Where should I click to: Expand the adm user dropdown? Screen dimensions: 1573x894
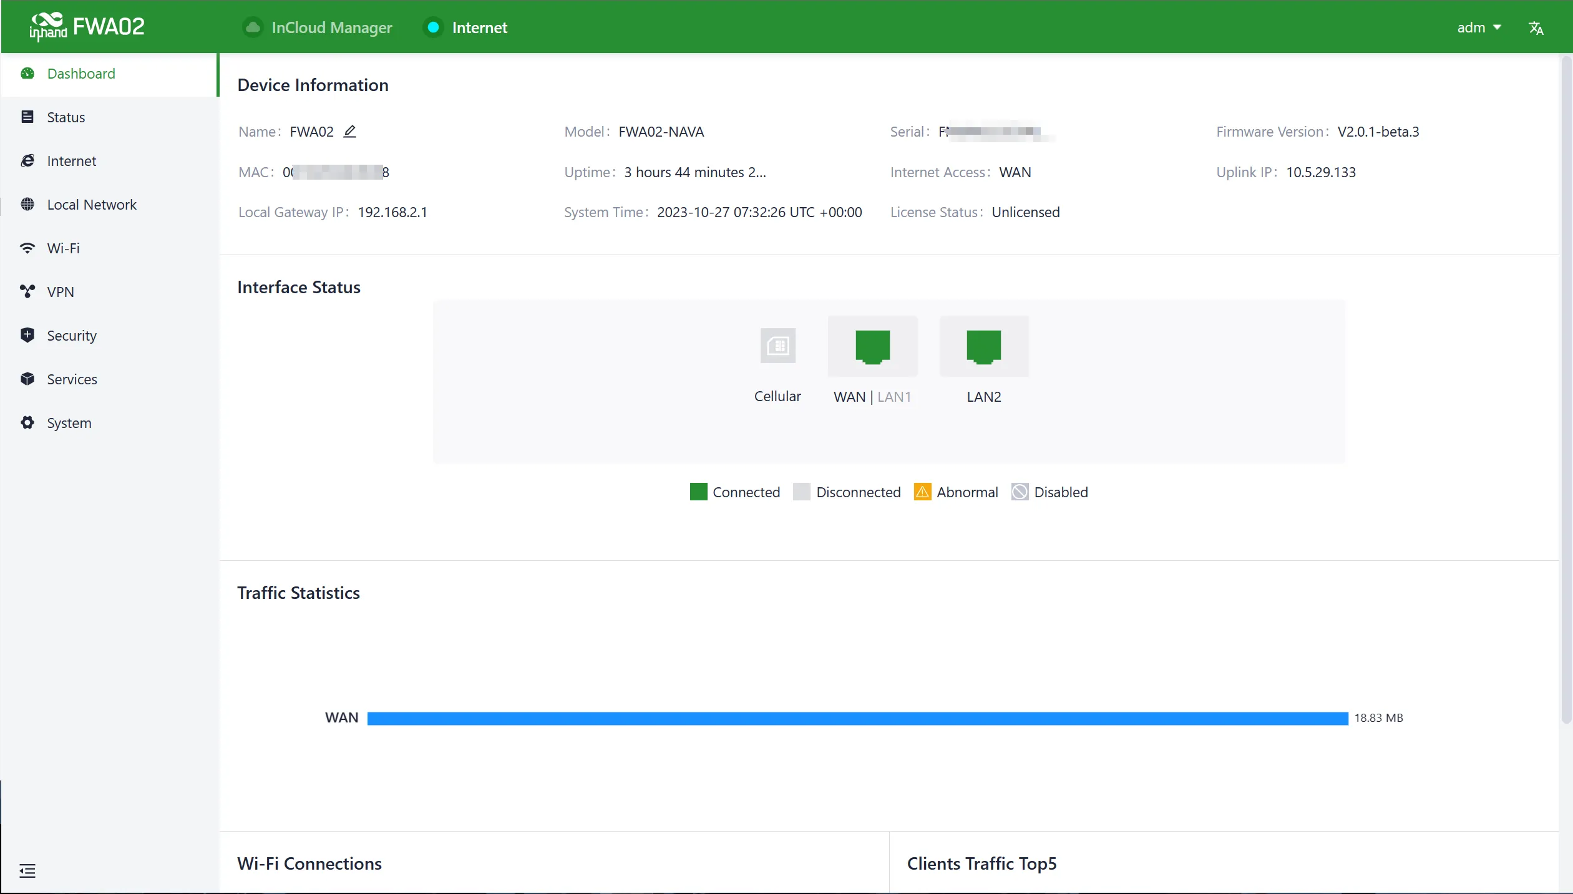1479,27
